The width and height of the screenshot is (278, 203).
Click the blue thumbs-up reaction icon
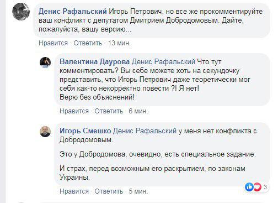249,187
